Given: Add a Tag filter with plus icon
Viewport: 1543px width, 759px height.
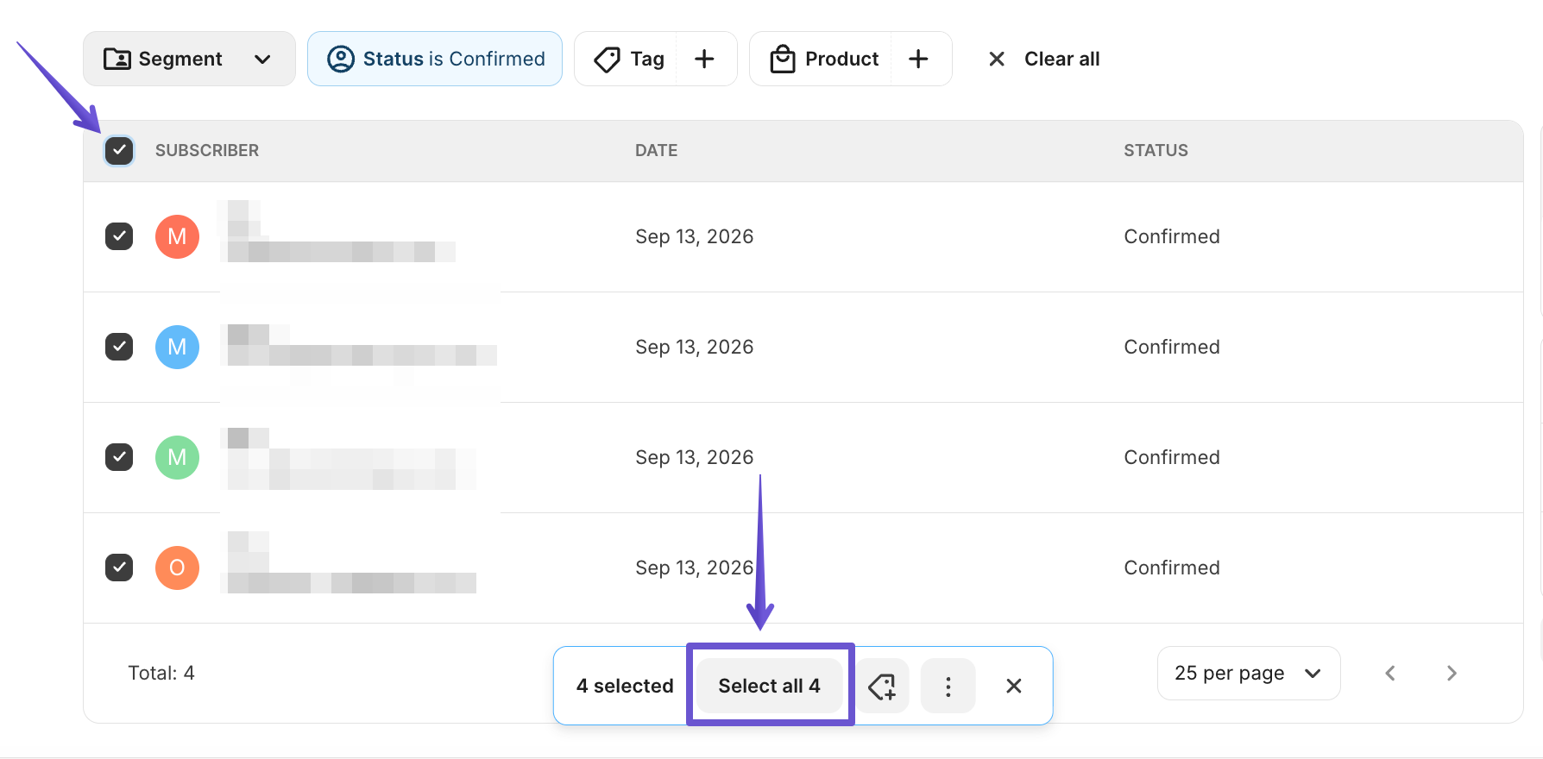Looking at the screenshot, I should (704, 59).
